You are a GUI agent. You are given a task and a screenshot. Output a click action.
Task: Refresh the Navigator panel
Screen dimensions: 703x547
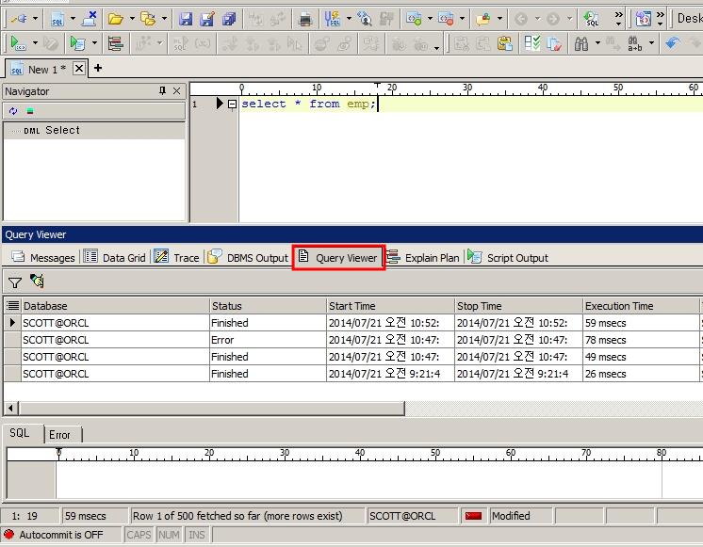(x=13, y=111)
